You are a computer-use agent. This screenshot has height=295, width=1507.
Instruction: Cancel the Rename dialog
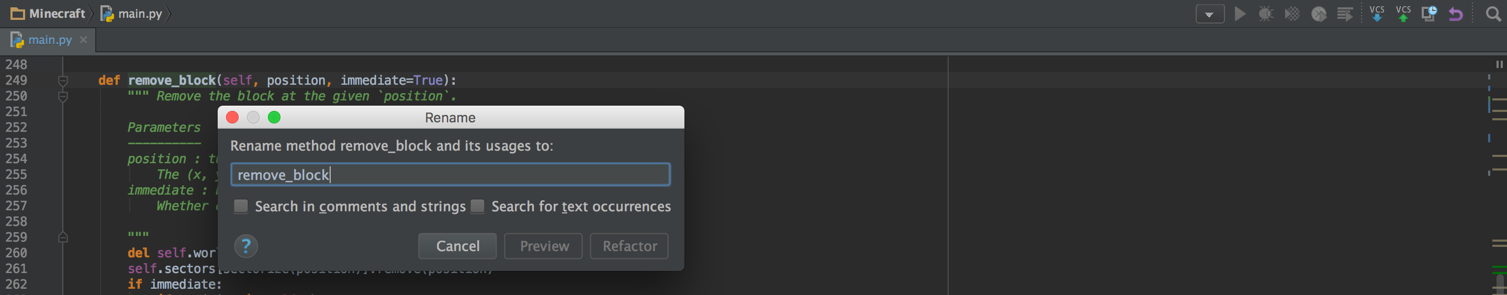457,246
